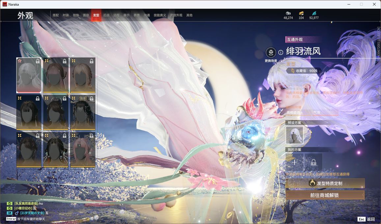The image size is (381, 224).
Task: Switch to the 近战 tab
Action: tap(106, 15)
